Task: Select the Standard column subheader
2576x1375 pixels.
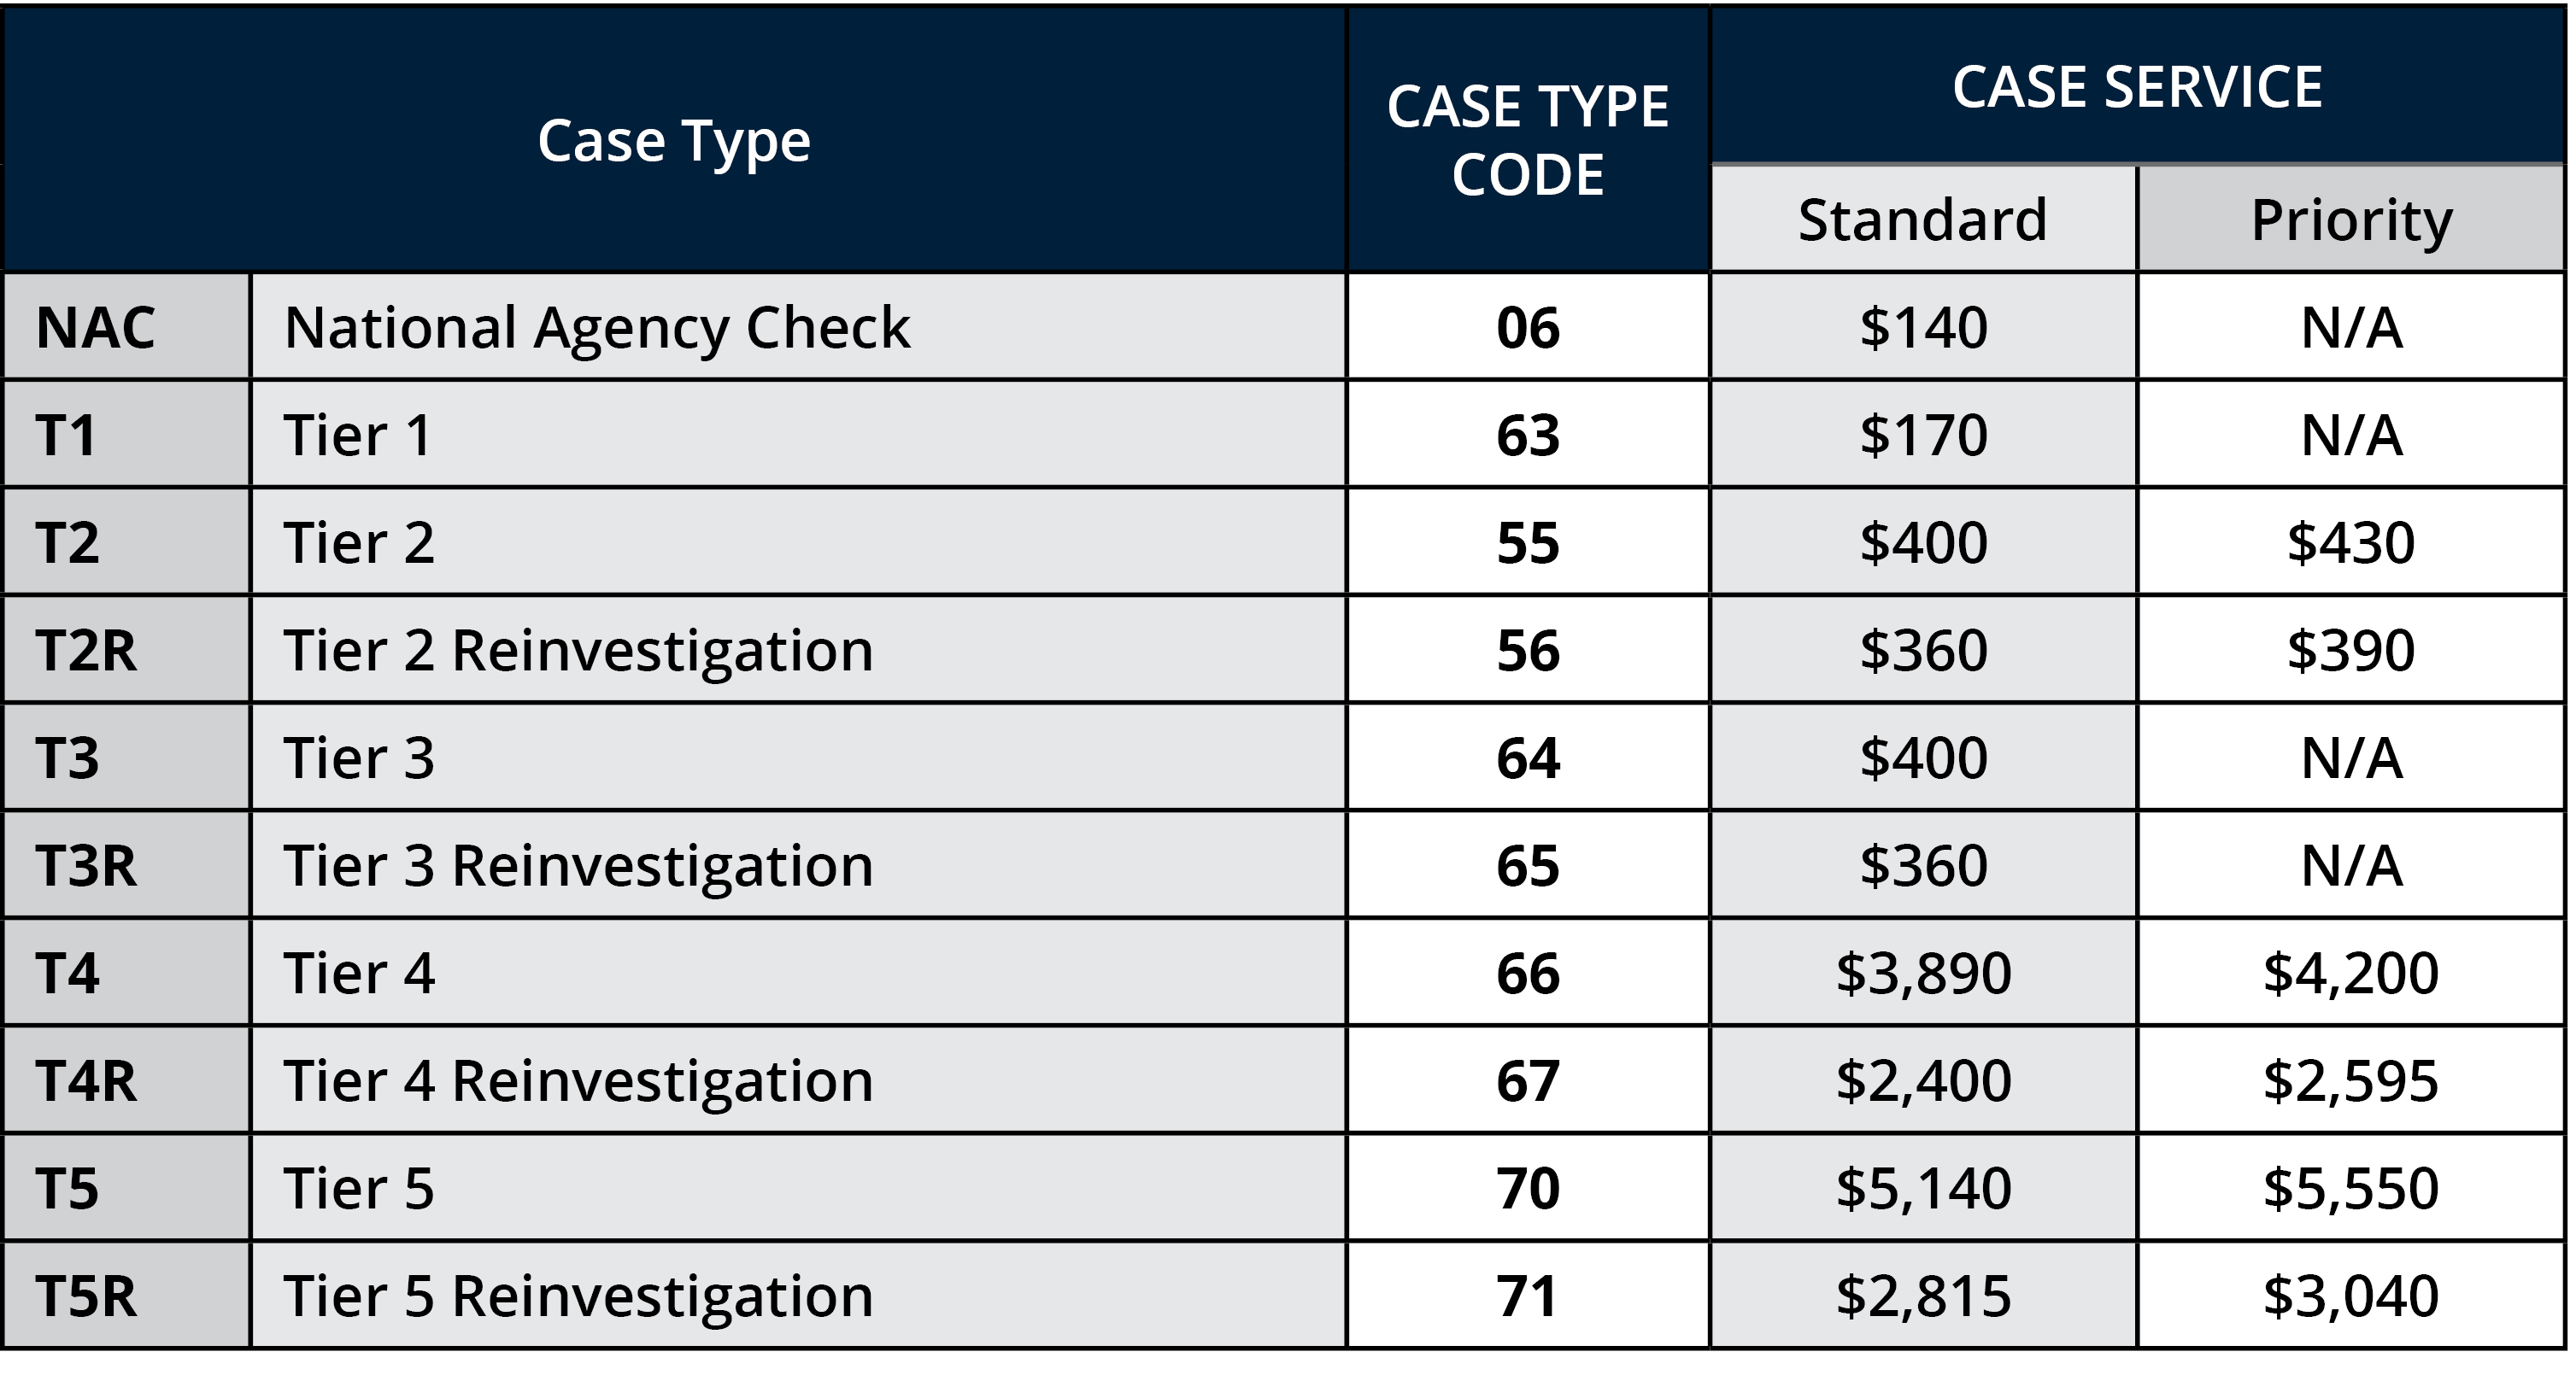Action: pyautogui.click(x=1922, y=219)
